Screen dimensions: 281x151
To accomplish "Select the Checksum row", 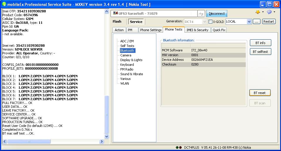I will [x=204, y=64].
